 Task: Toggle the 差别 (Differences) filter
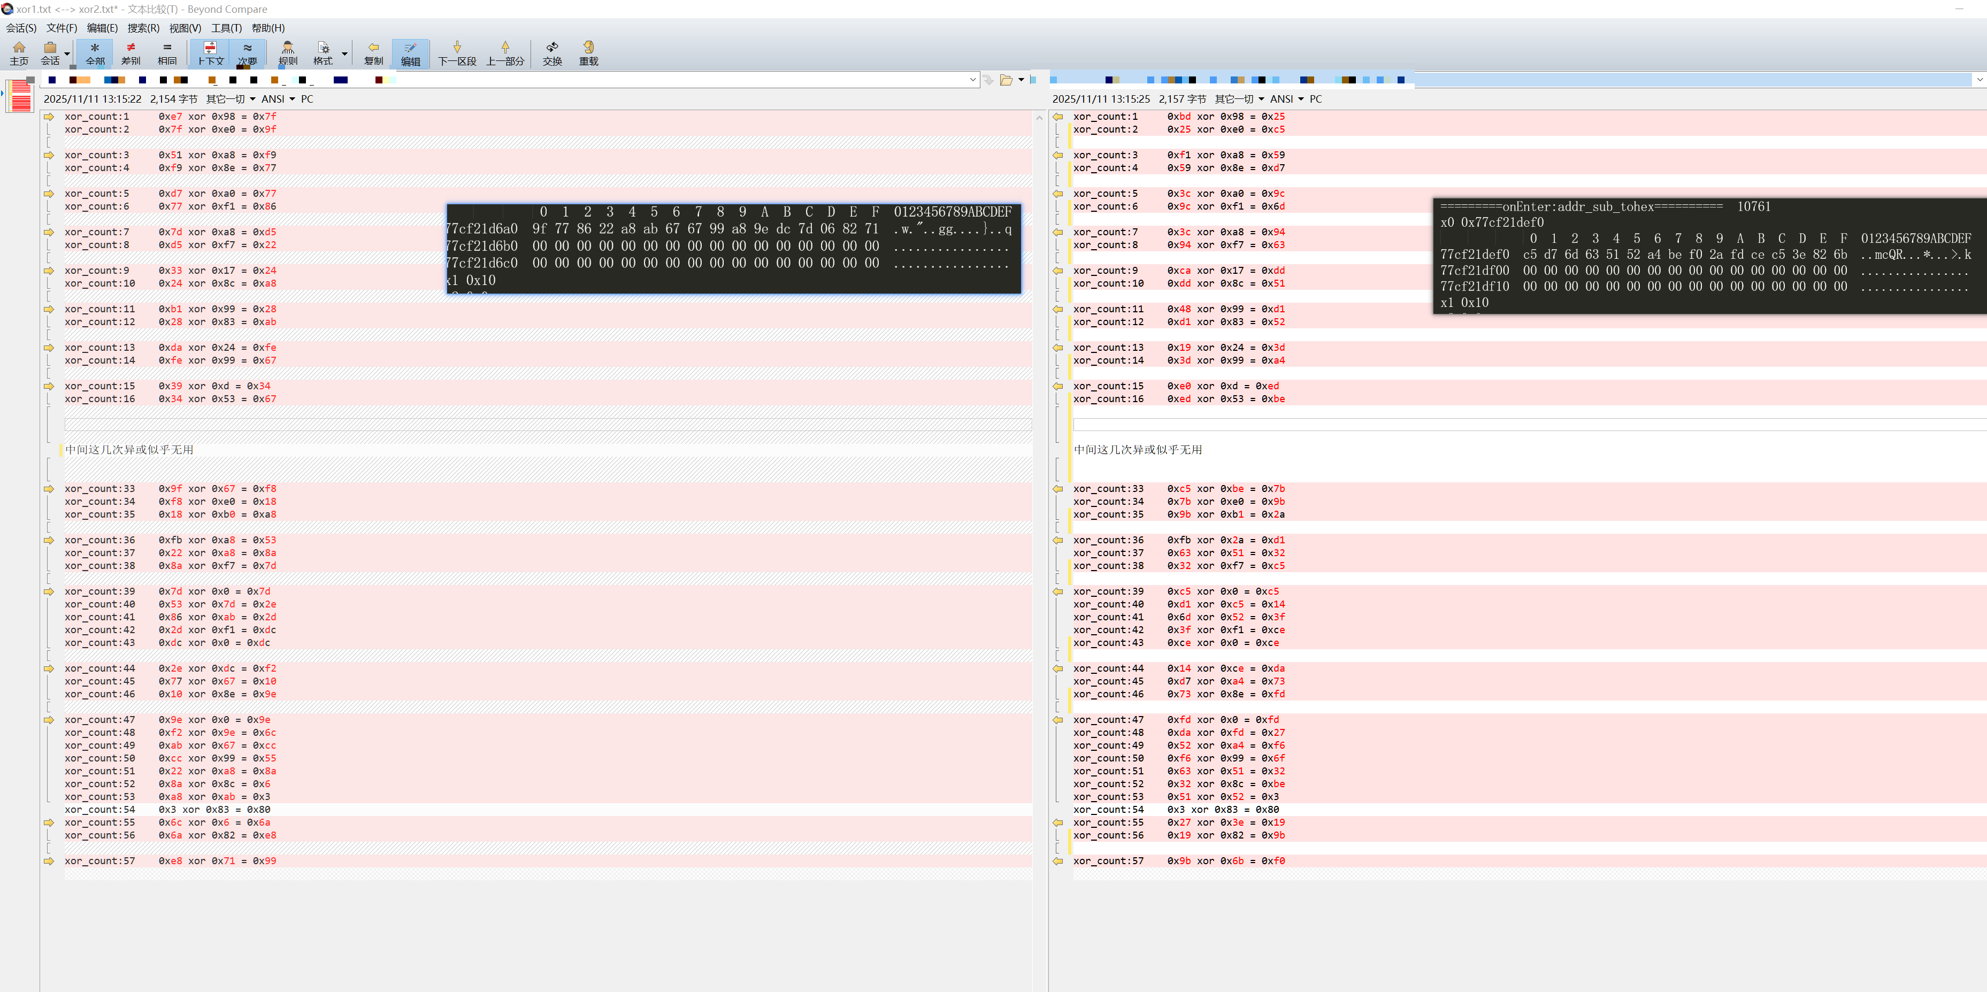(x=131, y=53)
